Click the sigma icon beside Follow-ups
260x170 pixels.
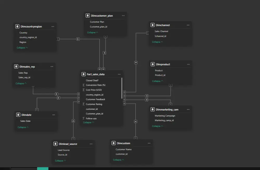click(83, 118)
